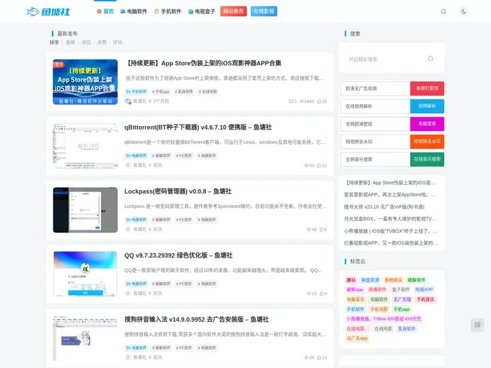The height and width of the screenshot is (368, 491).
Task: Open sidebar link 爱其意影视APP
Action: click(389, 195)
